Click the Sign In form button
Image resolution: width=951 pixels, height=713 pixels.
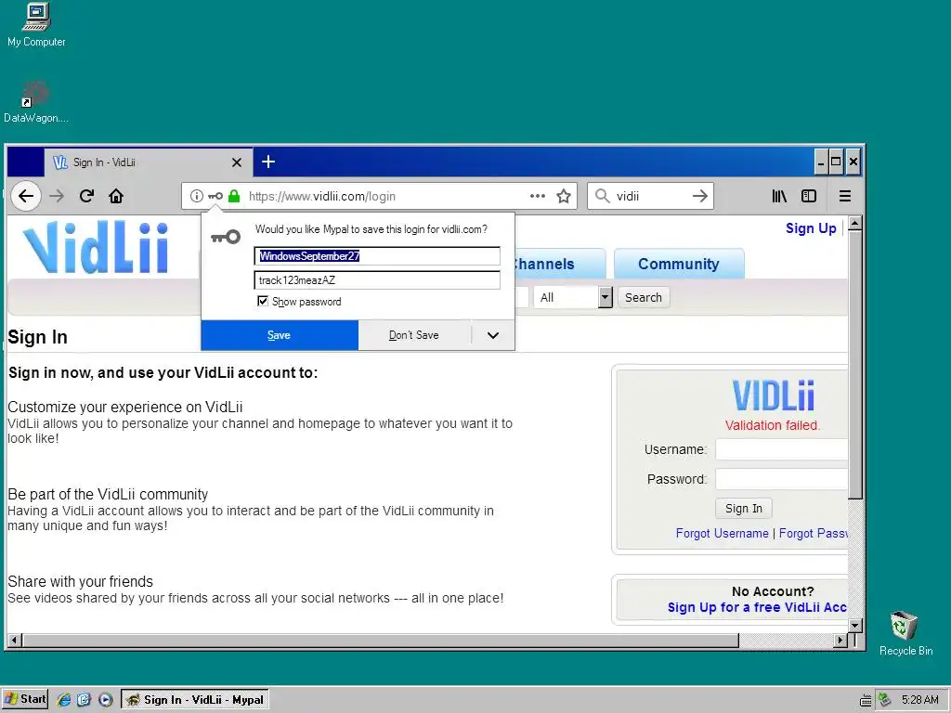[744, 508]
